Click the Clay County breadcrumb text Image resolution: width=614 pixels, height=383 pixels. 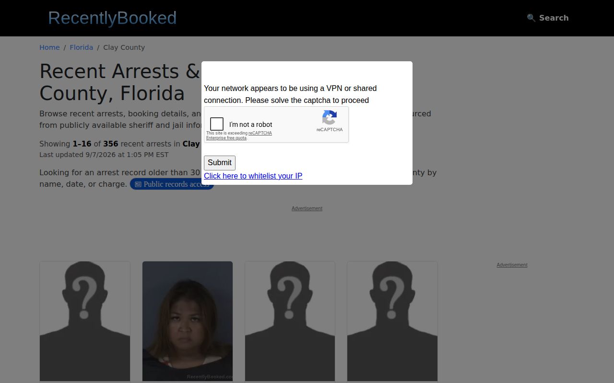click(x=124, y=47)
